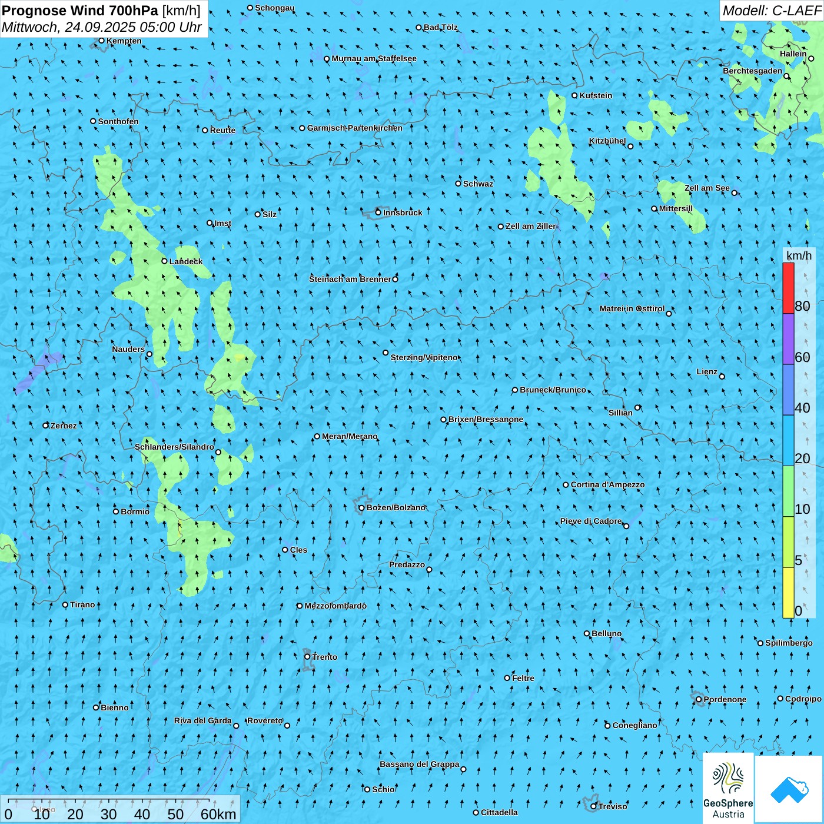Click the 'Sterzing/Vipiteno' label
This screenshot has width=824, height=824.
coord(424,357)
